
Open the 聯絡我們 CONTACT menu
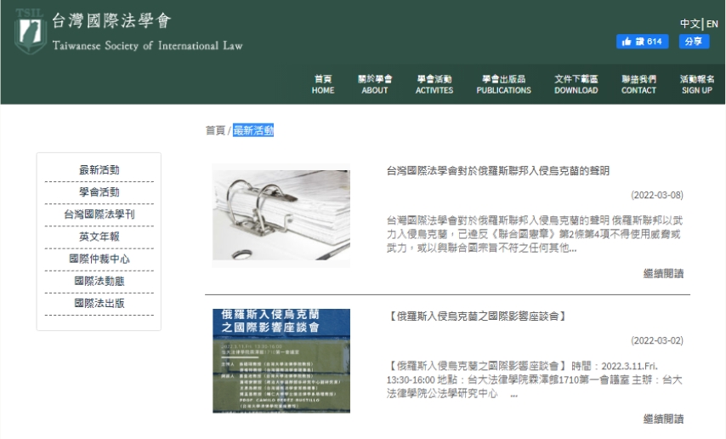(x=638, y=84)
